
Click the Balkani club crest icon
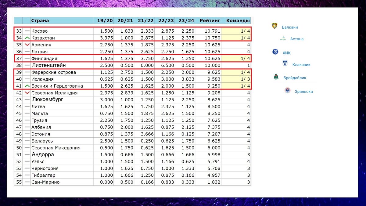point(274,26)
